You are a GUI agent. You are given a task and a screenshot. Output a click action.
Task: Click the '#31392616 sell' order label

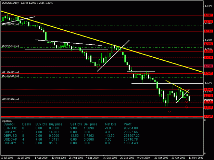(x=11, y=76)
